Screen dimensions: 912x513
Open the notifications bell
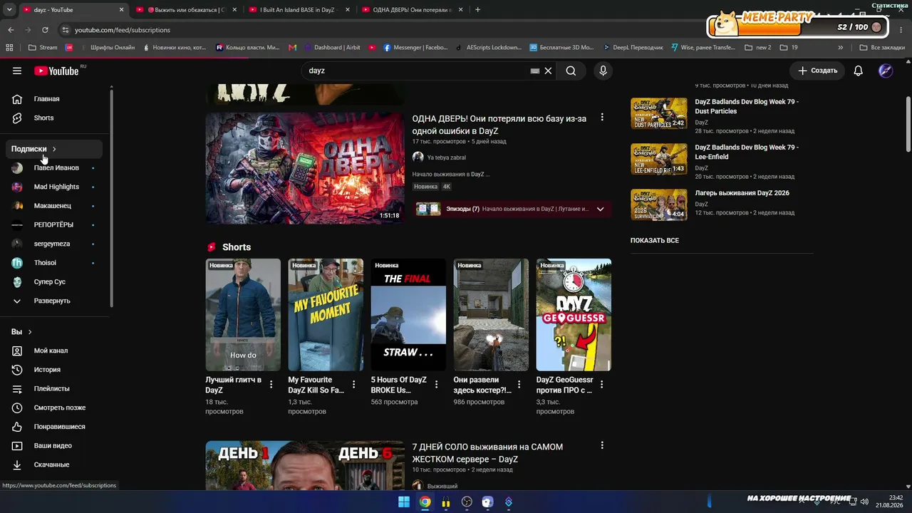859,71
